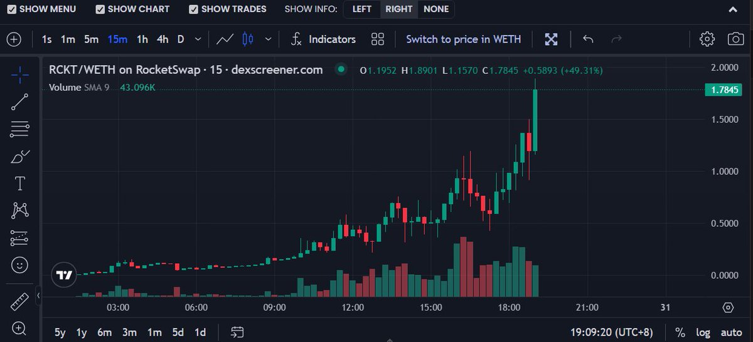This screenshot has height=342, width=753.
Task: Toggle auto scale mode
Action: 732,333
